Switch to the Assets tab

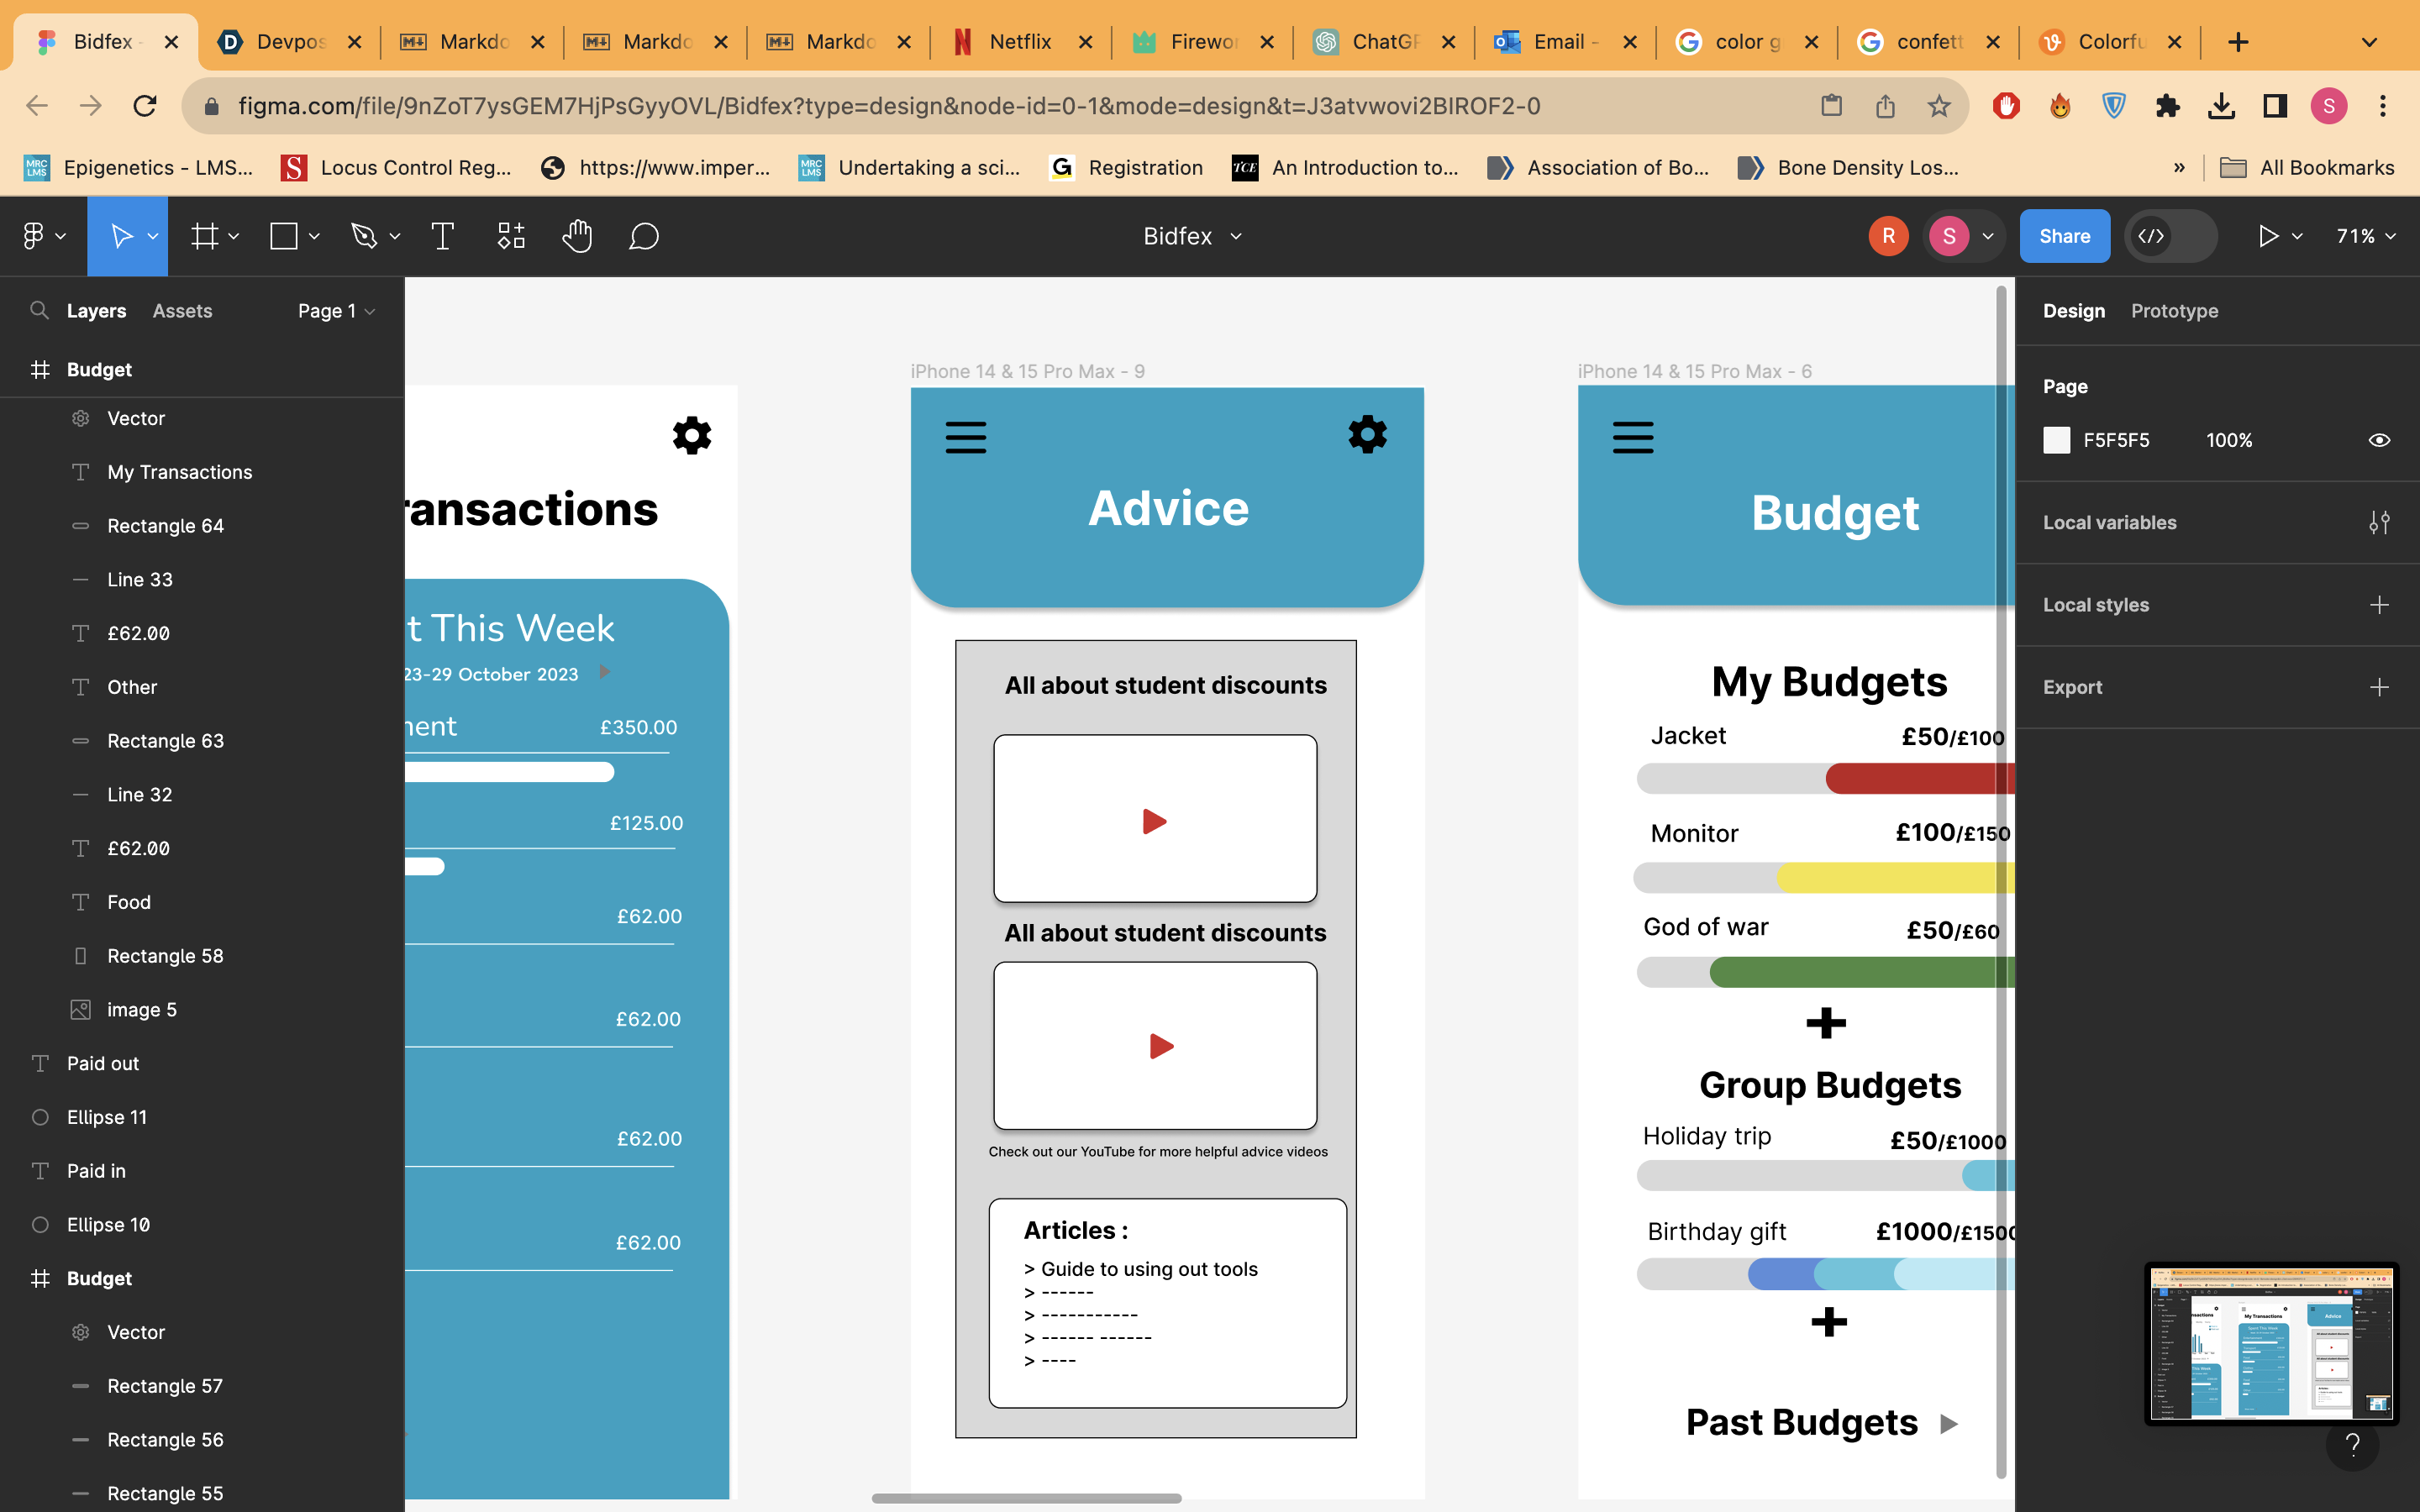click(182, 311)
